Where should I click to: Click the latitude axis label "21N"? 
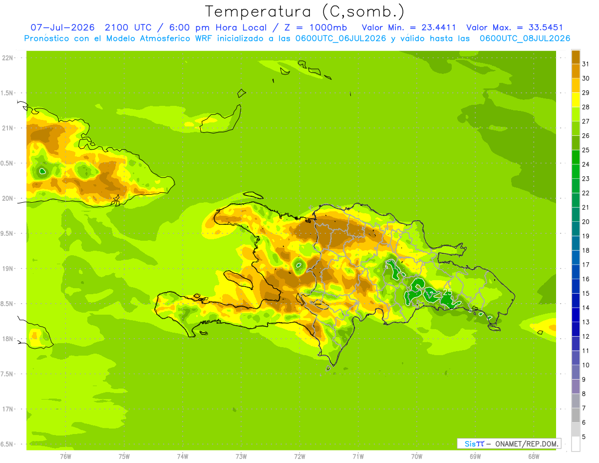(7, 128)
